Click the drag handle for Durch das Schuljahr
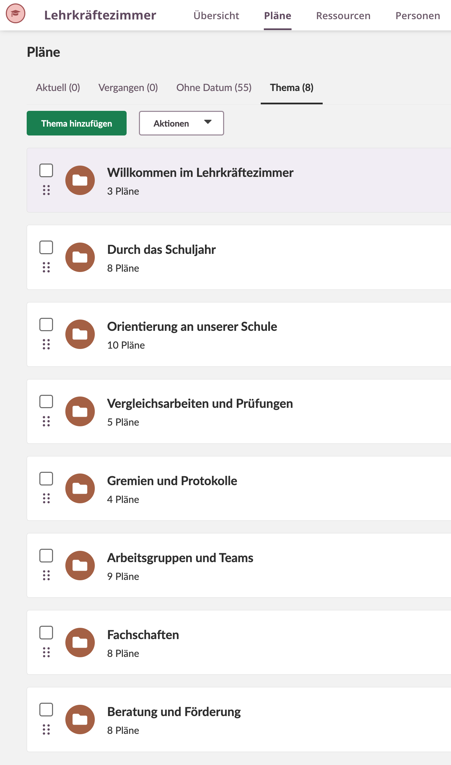 (x=46, y=267)
